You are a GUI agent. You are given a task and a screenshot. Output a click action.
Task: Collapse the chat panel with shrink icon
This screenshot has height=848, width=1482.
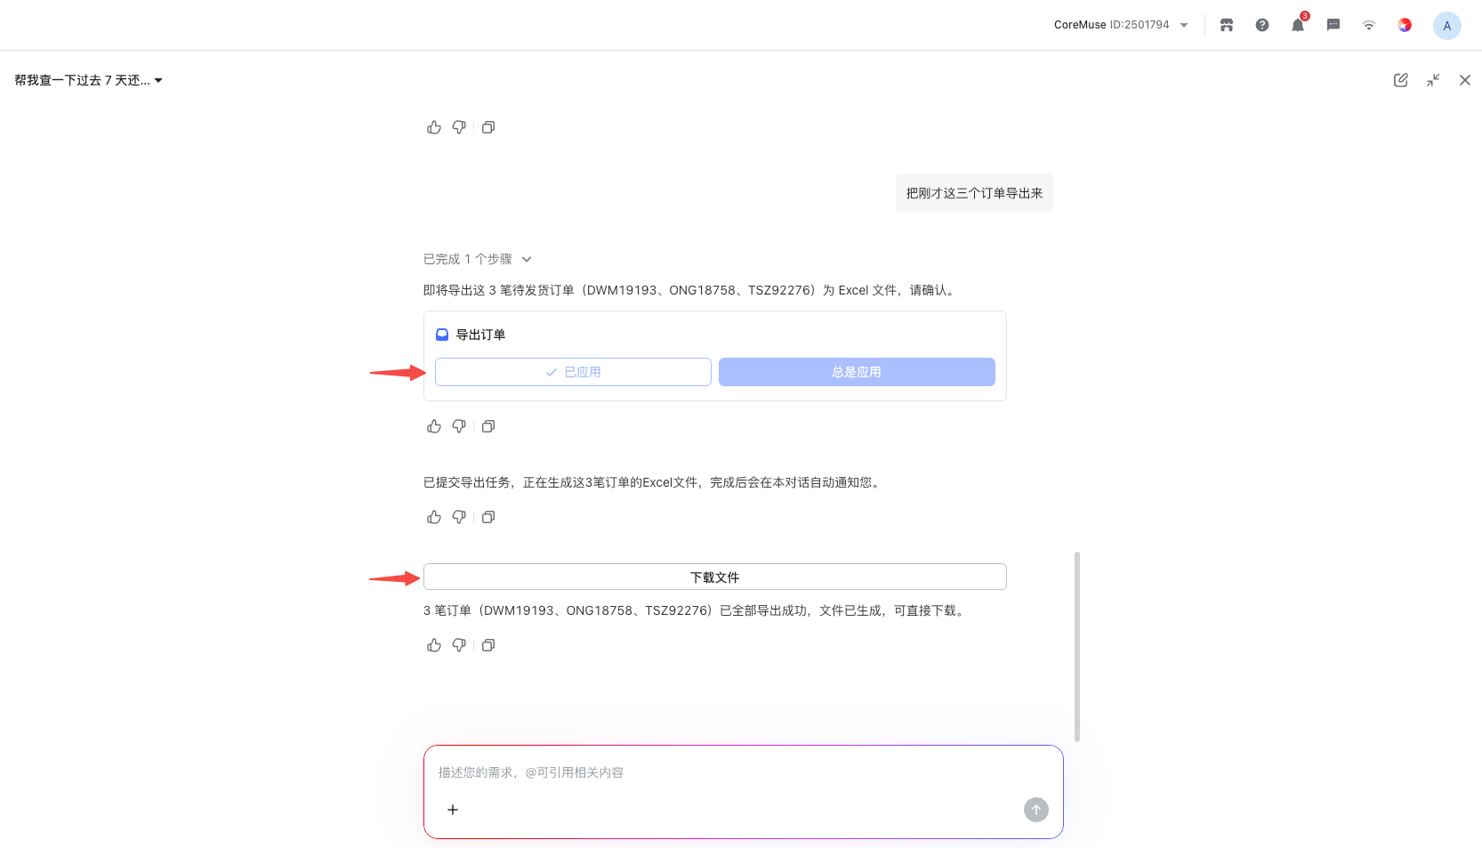[1433, 80]
